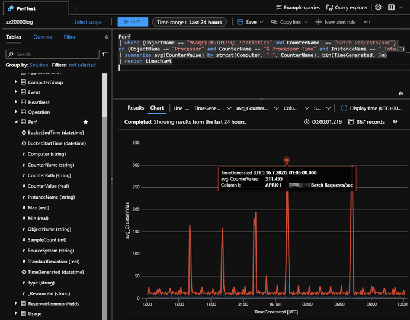Click the query duration stopwatch icon
The image size is (410, 320).
pyautogui.click(x=306, y=122)
